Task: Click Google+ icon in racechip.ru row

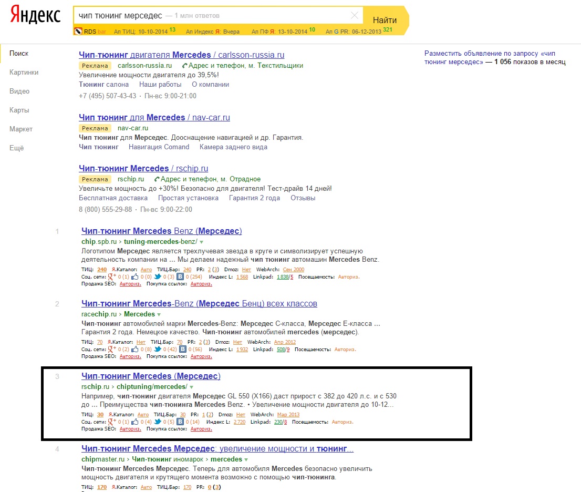Action: tap(112, 349)
